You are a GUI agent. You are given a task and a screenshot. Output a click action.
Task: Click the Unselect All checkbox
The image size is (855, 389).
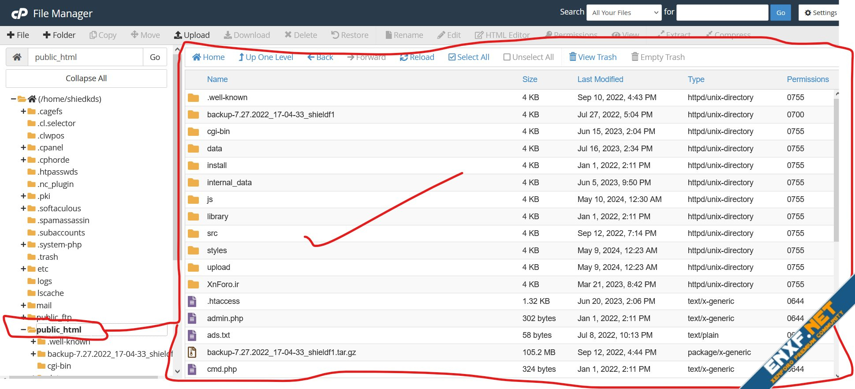(507, 57)
